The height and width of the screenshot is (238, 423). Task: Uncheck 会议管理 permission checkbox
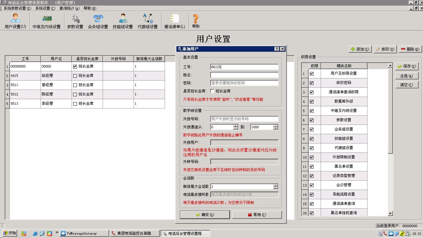point(312,185)
